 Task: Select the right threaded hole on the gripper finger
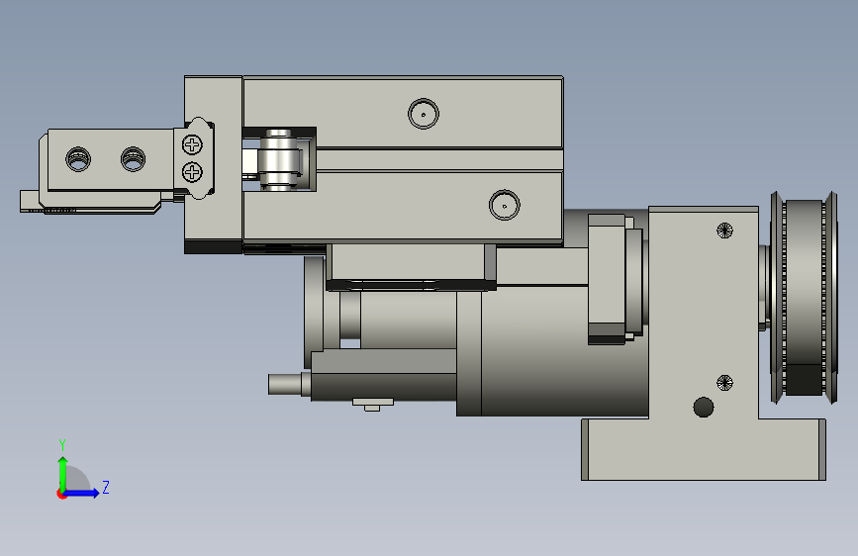pyautogui.click(x=133, y=159)
